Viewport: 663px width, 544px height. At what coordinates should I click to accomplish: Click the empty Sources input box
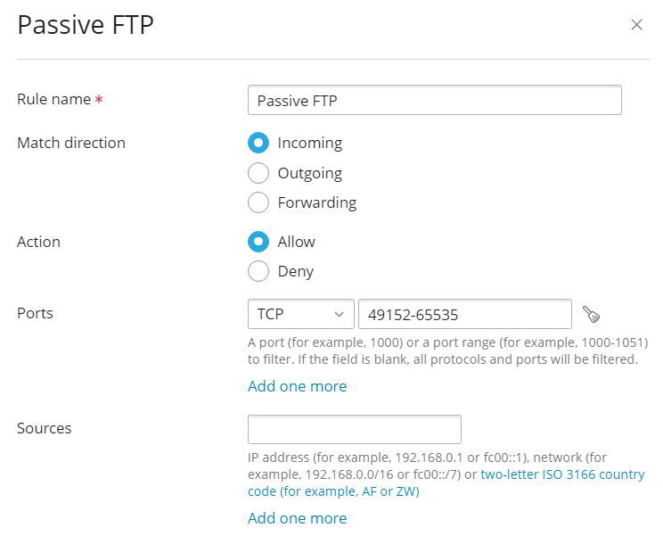pos(354,429)
